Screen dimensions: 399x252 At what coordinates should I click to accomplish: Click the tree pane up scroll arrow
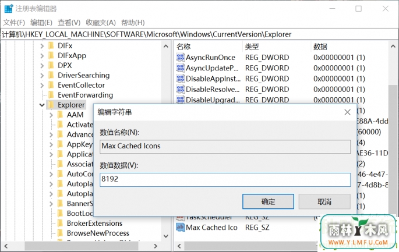click(x=166, y=47)
